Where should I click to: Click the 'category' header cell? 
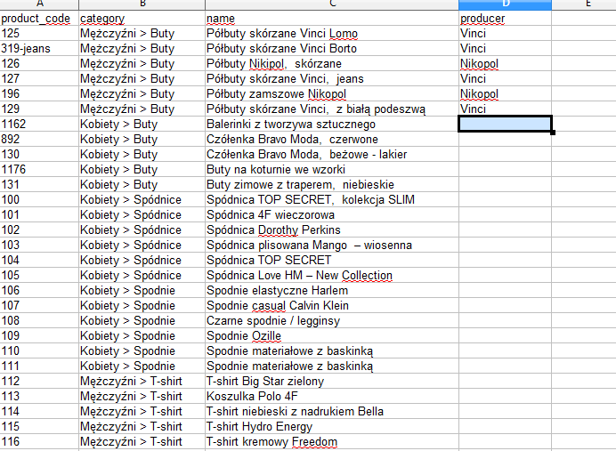142,19
